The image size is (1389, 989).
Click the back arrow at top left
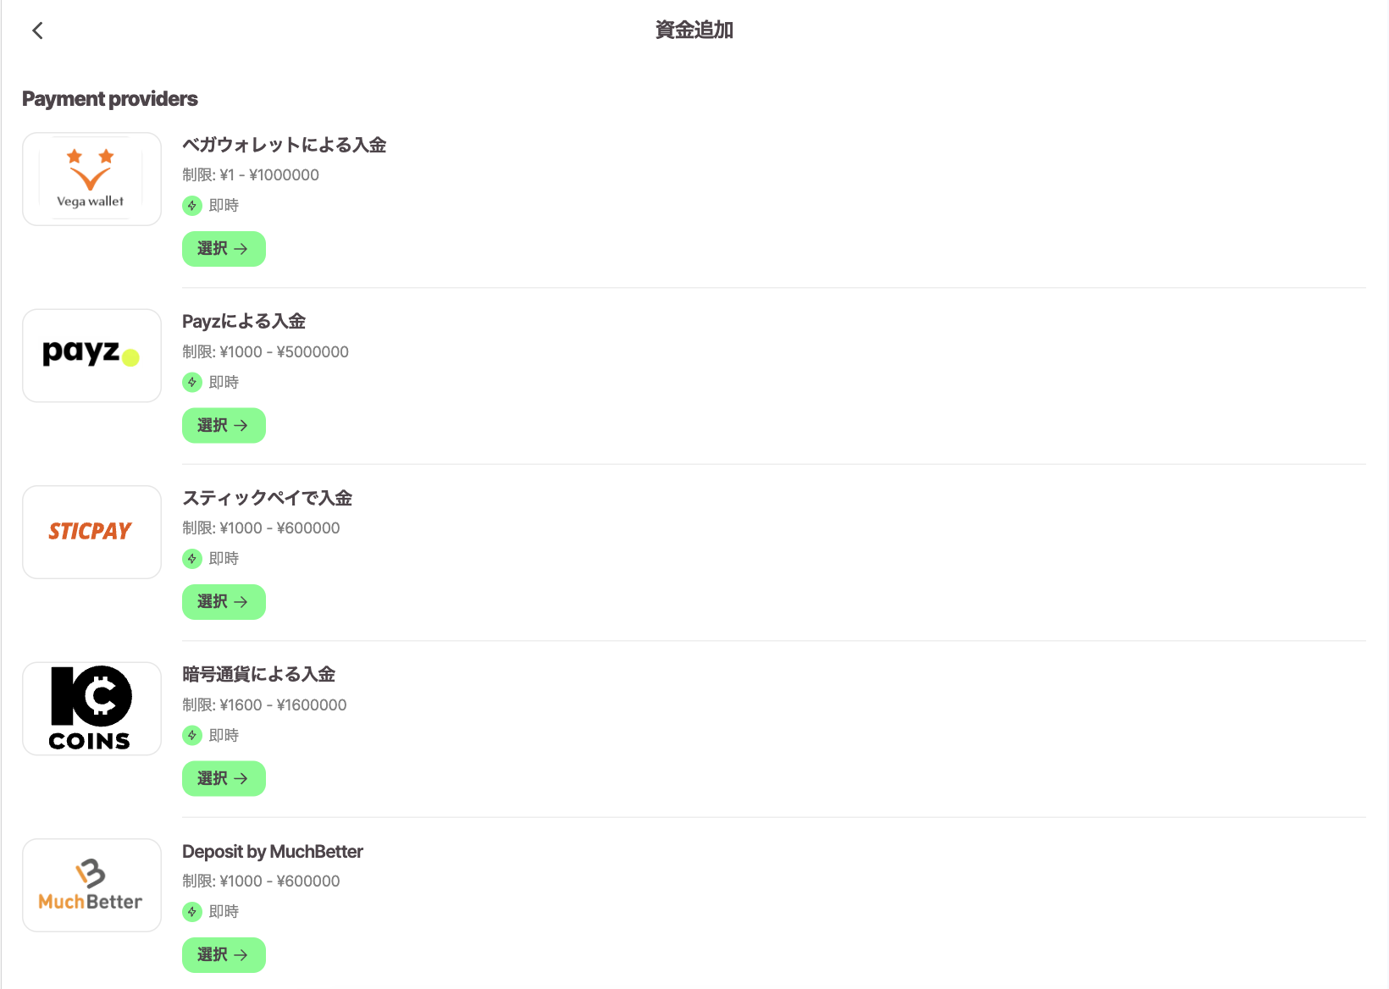(x=37, y=30)
